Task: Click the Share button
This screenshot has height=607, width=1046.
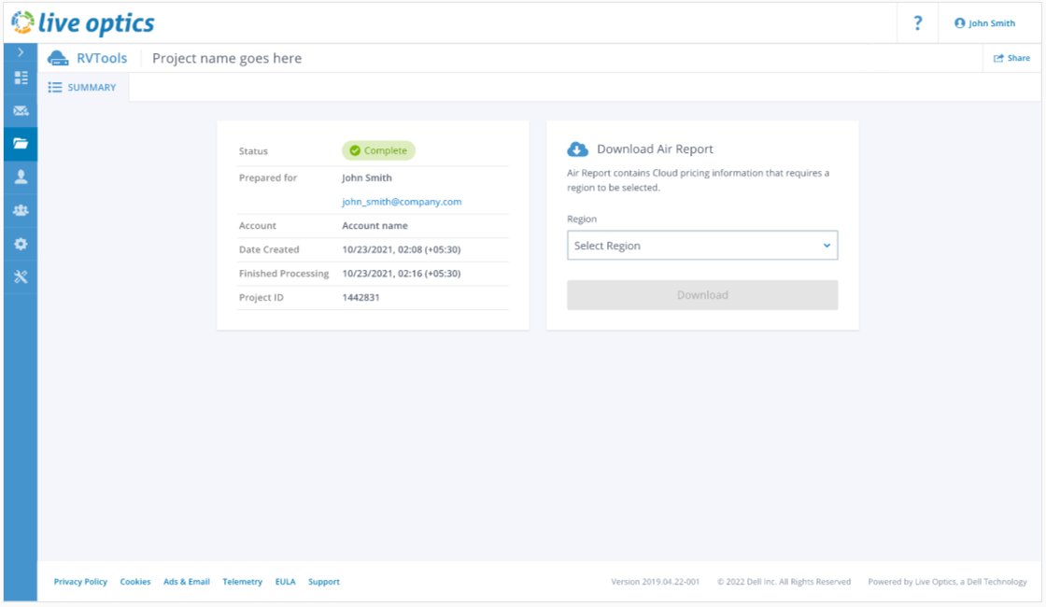Action: coord(1011,58)
